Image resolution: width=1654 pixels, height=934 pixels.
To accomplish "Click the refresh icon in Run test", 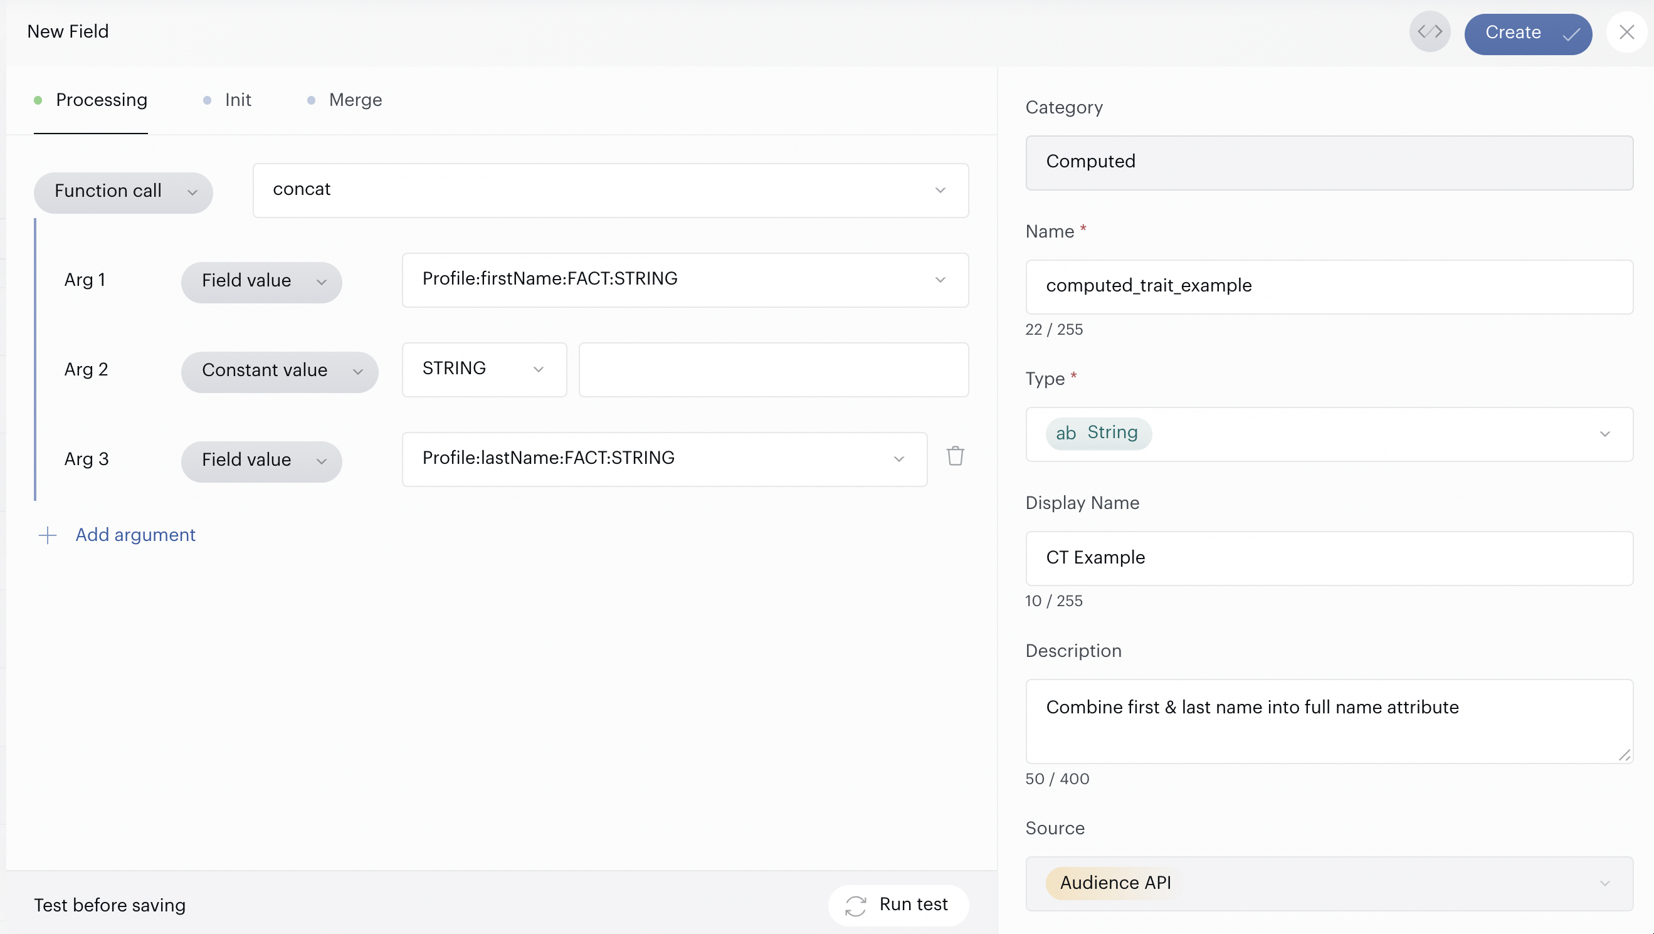I will 855,906.
